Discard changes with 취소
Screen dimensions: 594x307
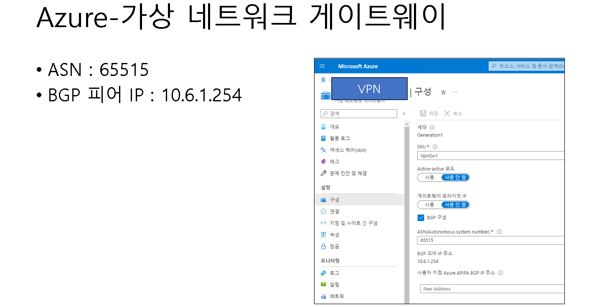pyautogui.click(x=453, y=113)
